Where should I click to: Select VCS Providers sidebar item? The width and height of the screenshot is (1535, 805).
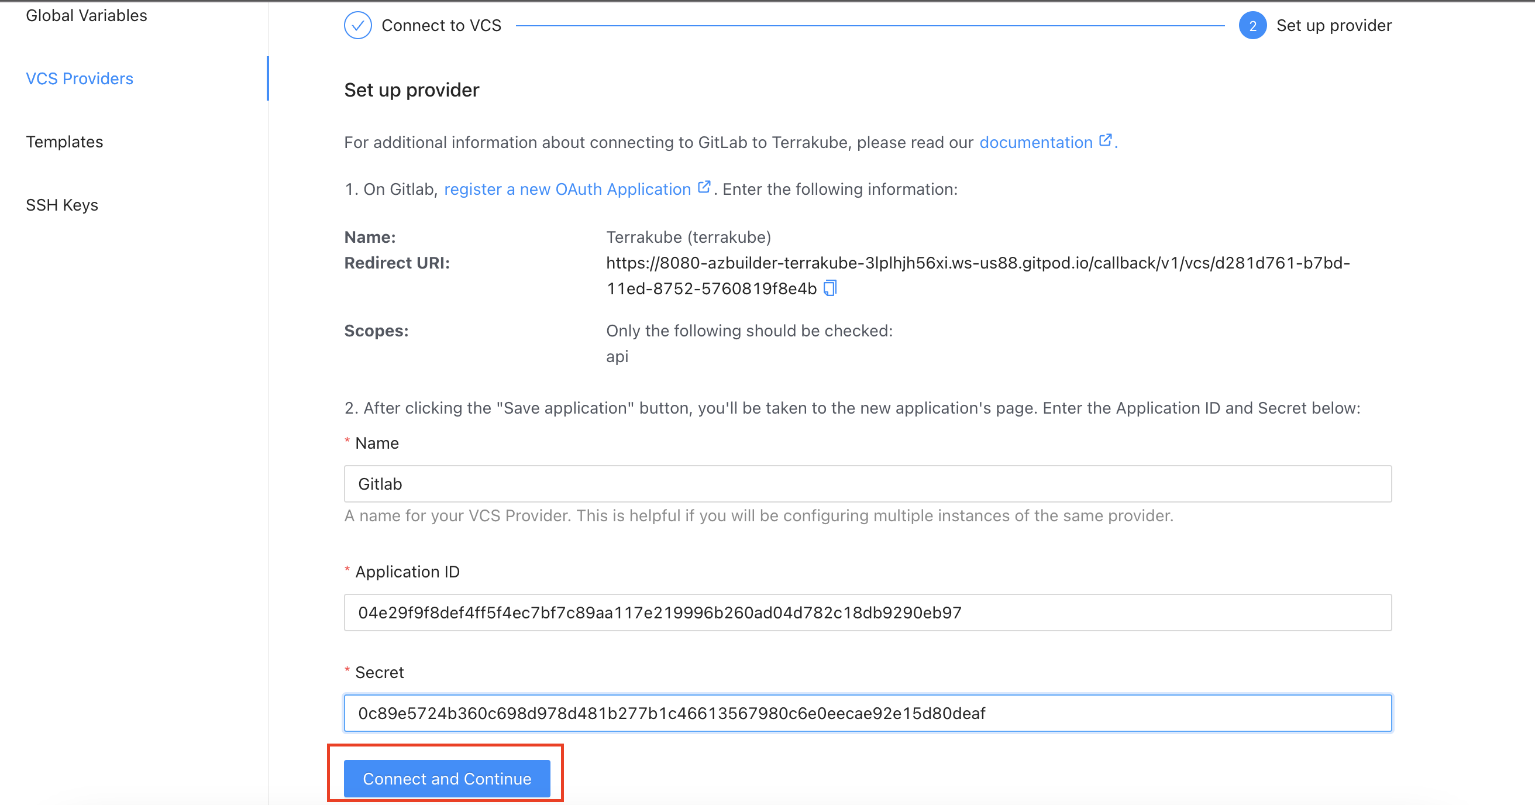[x=79, y=78]
